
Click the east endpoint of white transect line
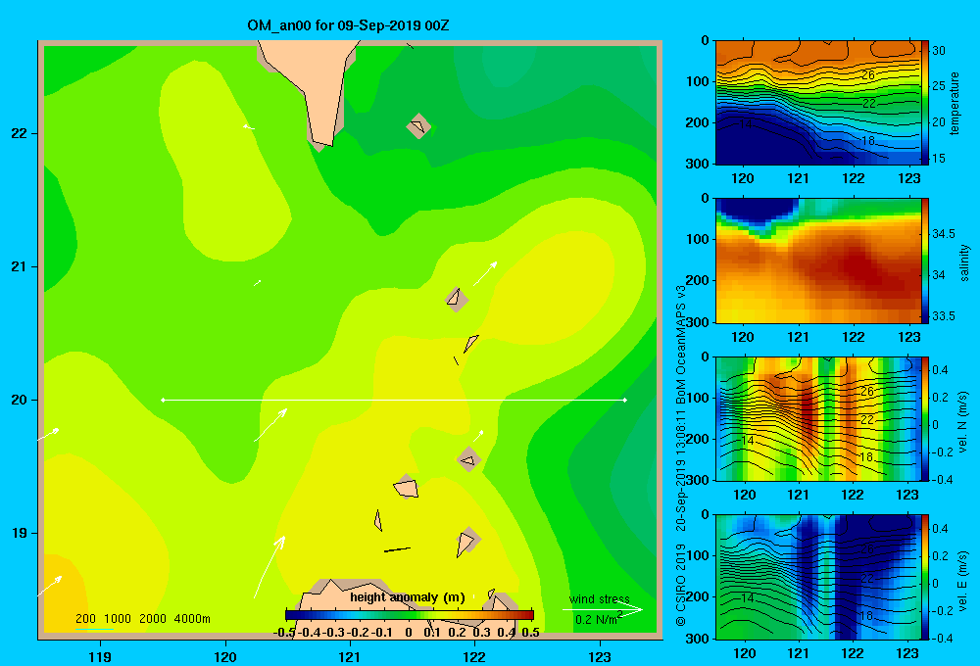(625, 400)
